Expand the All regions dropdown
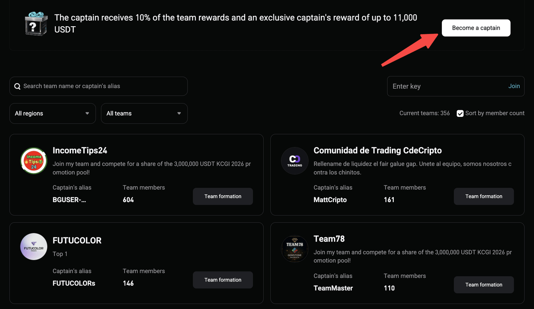Viewport: 534px width, 309px height. pyautogui.click(x=53, y=114)
